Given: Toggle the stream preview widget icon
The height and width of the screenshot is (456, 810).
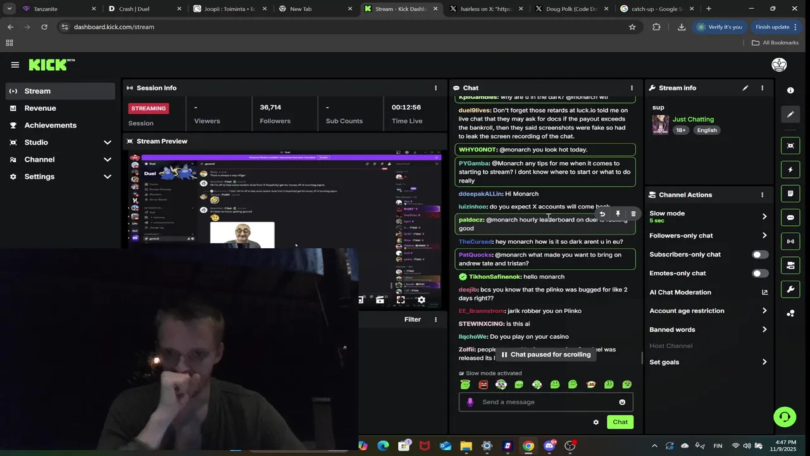Looking at the screenshot, I should 790,146.
